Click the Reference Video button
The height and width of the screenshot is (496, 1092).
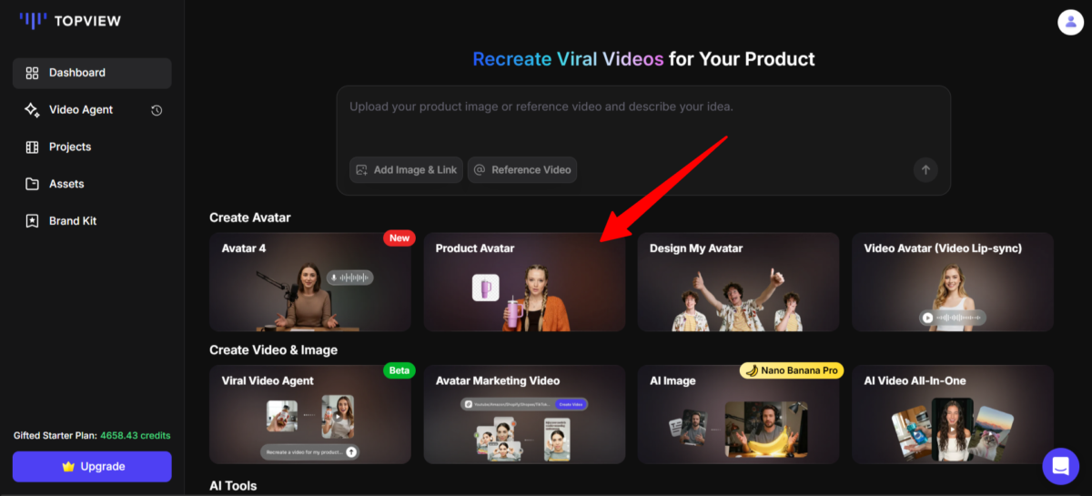pyautogui.click(x=522, y=169)
